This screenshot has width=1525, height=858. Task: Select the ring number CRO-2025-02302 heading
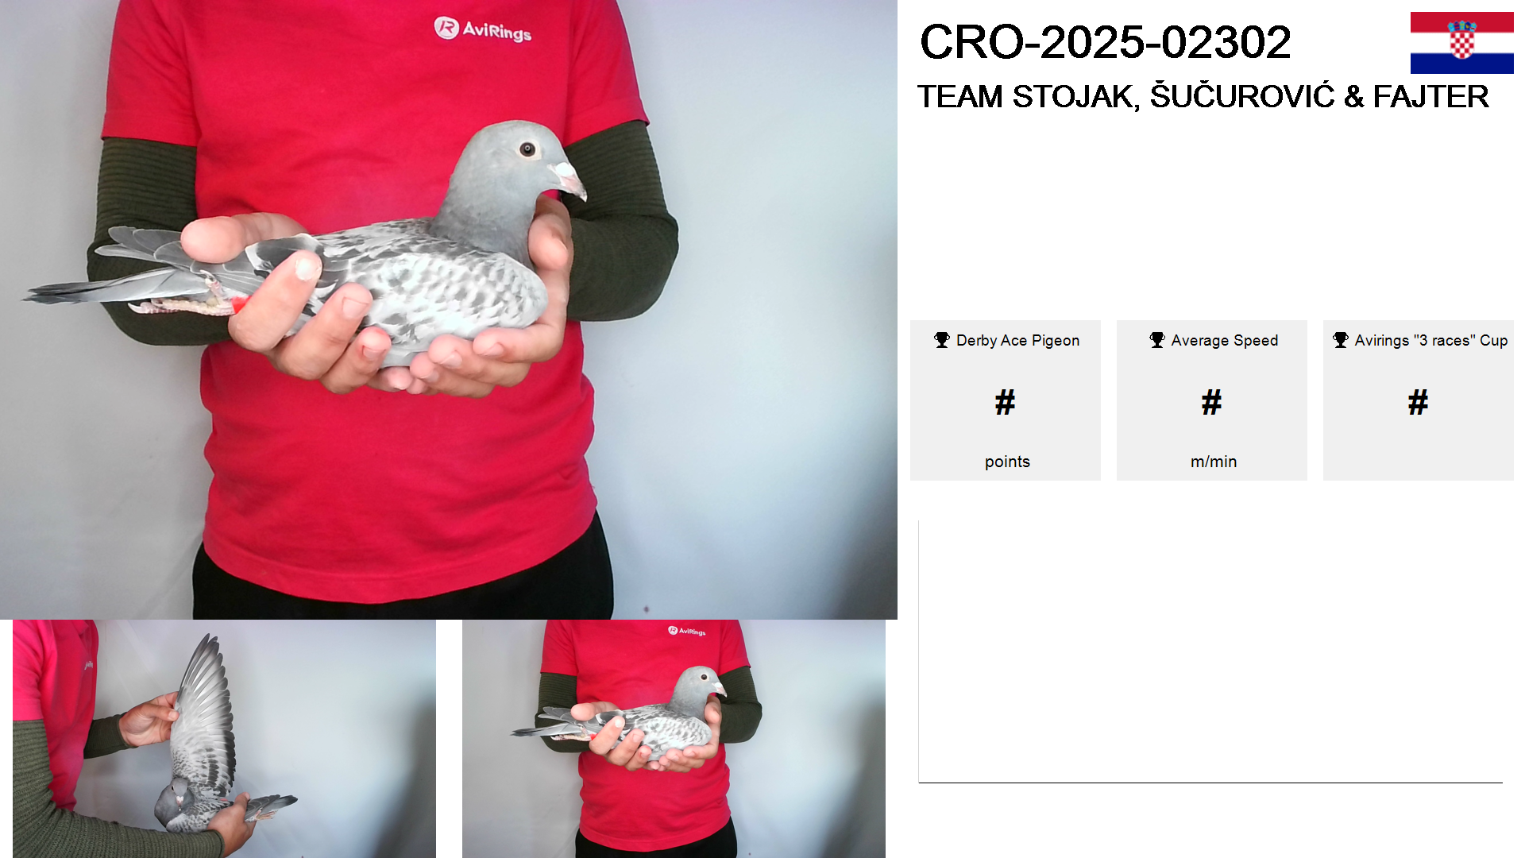pos(1105,42)
